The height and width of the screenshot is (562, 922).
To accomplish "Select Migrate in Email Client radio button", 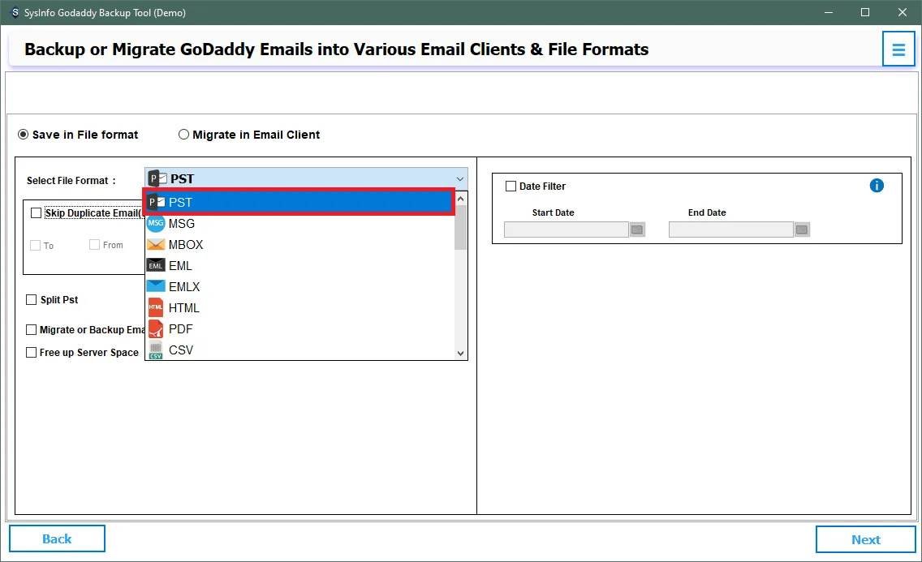I will pyautogui.click(x=183, y=135).
